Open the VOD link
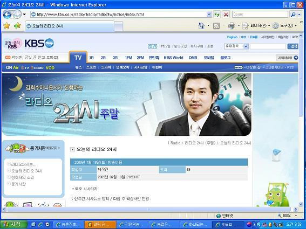Image resolution: width=306 pixels, height=229 pixels. click(x=50, y=68)
